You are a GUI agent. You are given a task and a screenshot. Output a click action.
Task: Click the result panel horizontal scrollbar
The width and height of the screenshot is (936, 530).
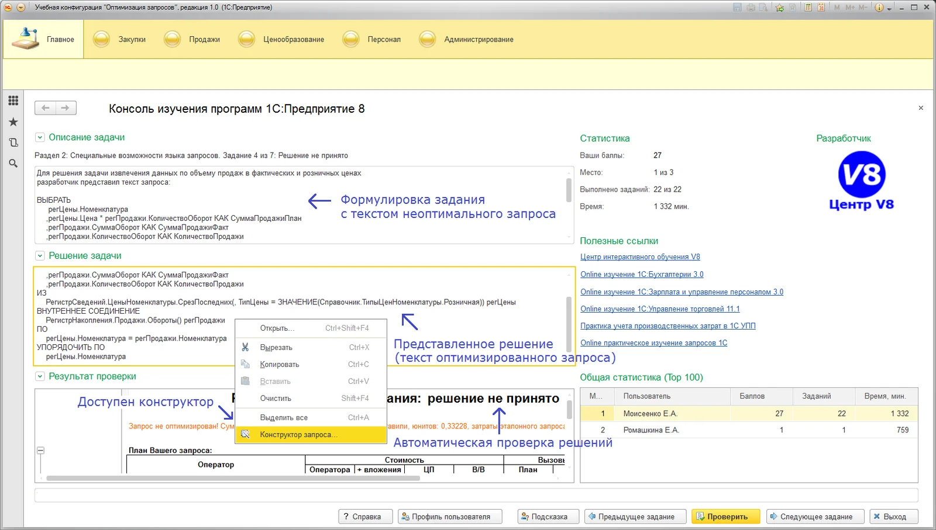click(233, 478)
